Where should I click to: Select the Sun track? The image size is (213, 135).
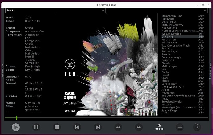tap(182, 69)
